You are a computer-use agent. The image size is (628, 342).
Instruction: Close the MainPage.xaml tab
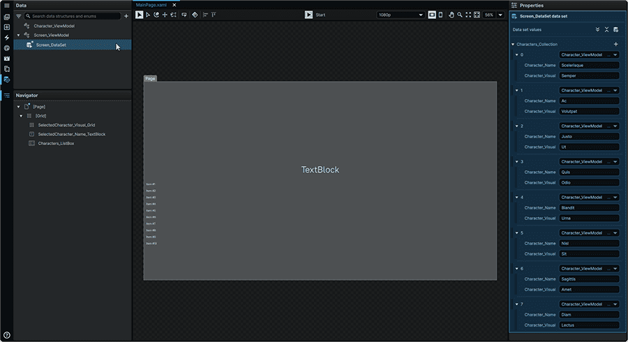coord(174,5)
